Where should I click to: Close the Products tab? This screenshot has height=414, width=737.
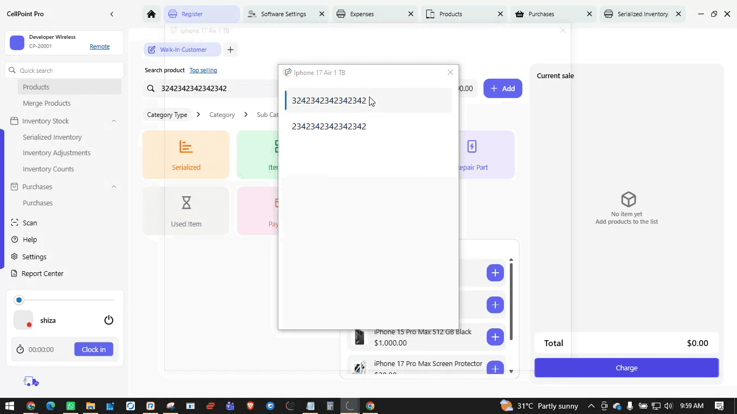pyautogui.click(x=500, y=14)
